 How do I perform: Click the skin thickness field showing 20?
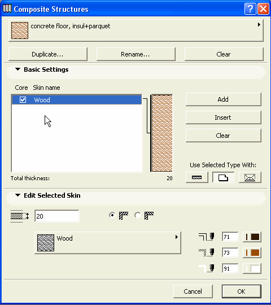pos(57,216)
